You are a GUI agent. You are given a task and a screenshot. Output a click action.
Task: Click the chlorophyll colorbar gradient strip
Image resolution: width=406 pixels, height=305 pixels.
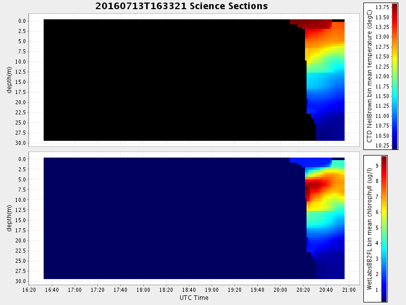384,229
